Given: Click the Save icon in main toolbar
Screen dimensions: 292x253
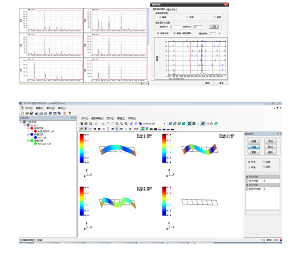Looking at the screenshot, I should [32, 112].
